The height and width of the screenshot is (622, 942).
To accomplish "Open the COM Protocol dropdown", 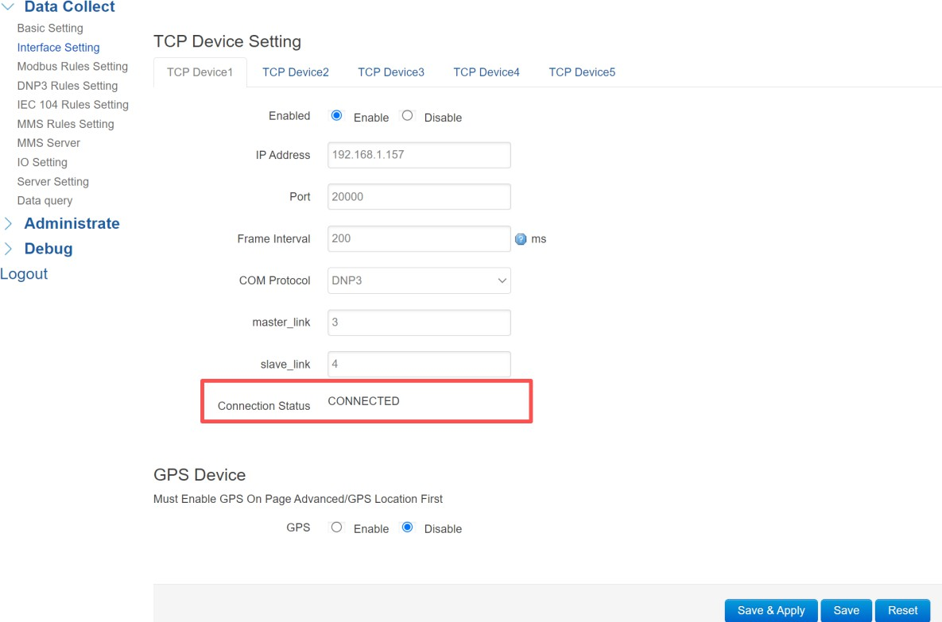I will [419, 280].
